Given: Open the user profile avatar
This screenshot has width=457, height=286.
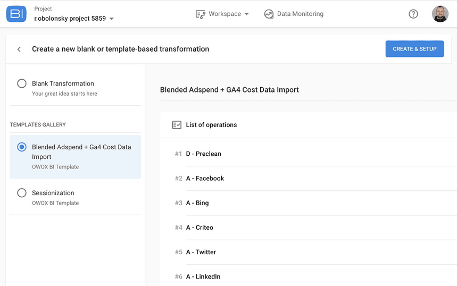Looking at the screenshot, I should click(440, 14).
